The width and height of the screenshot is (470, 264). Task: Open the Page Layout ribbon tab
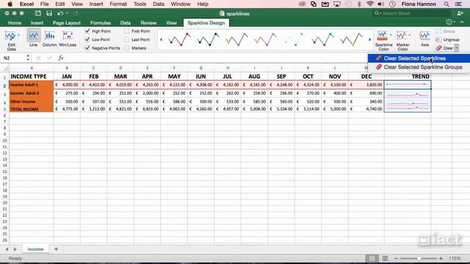point(67,23)
